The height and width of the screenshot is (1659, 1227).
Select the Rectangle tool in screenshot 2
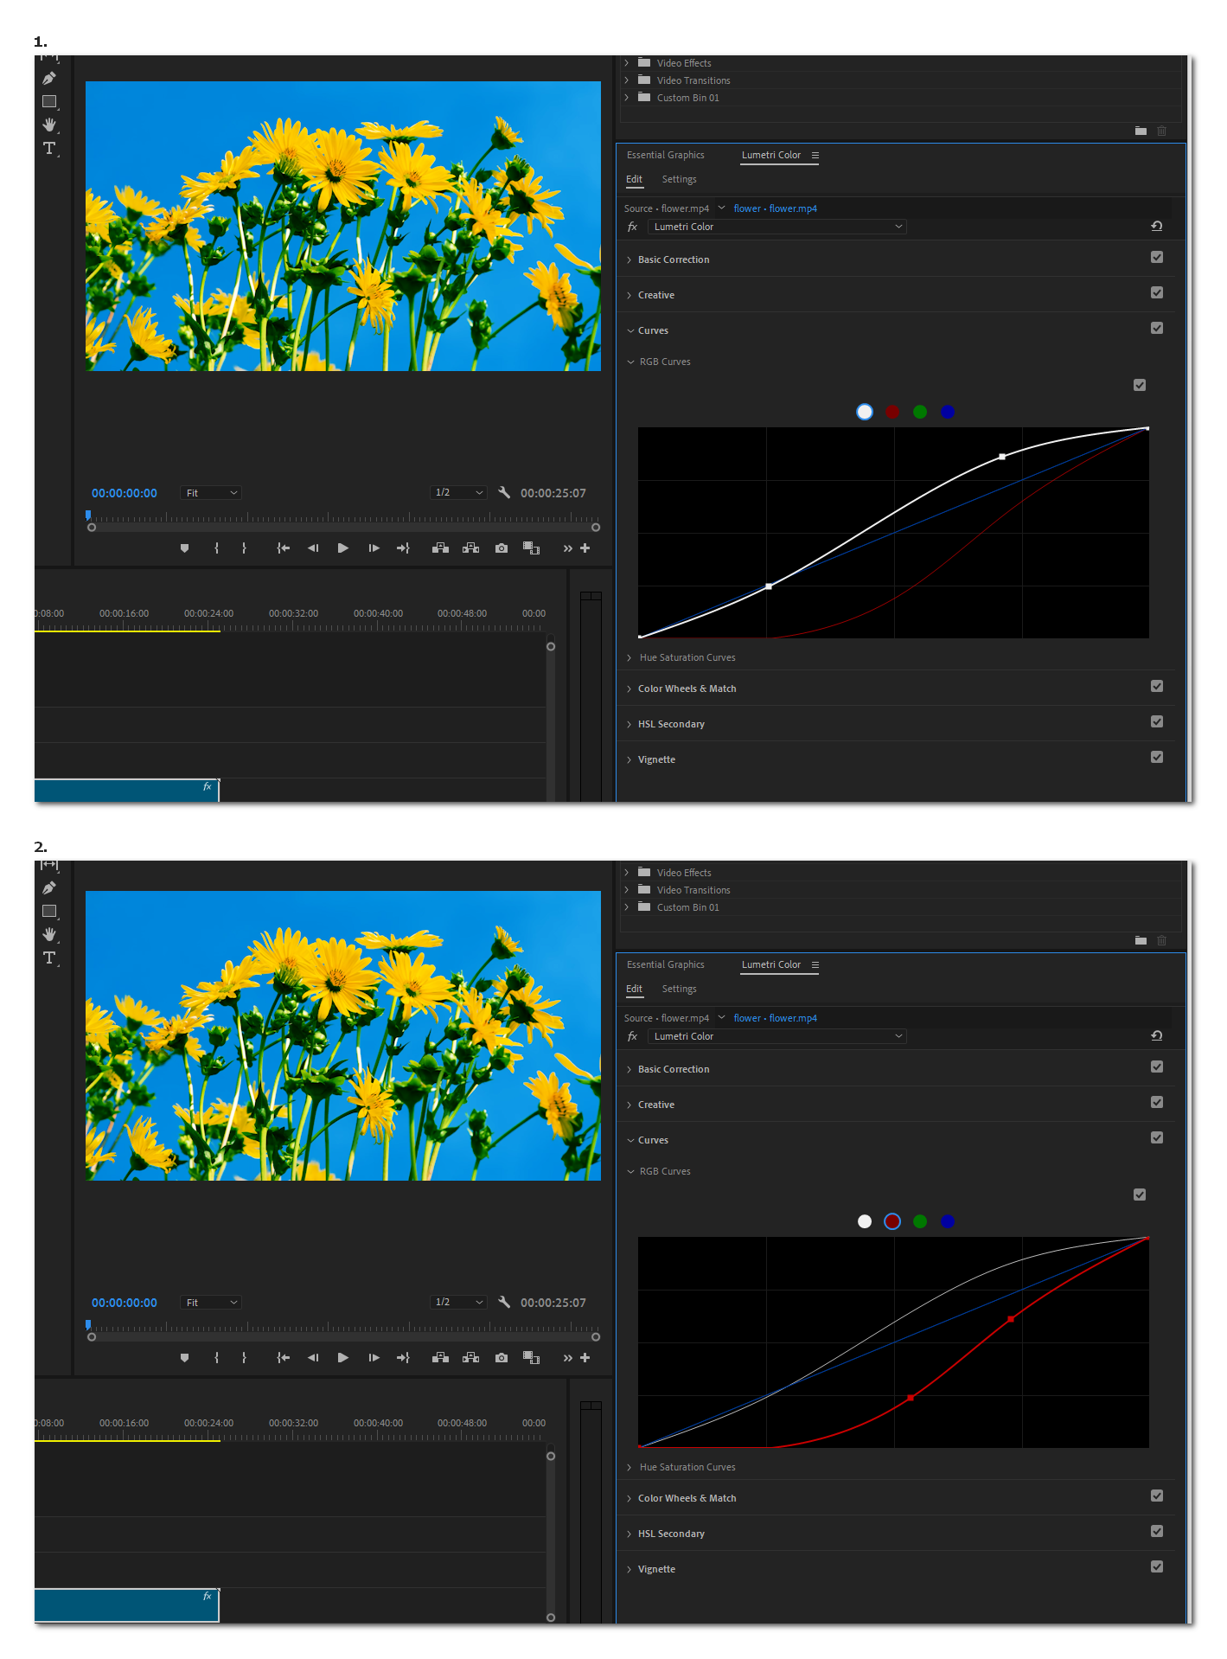click(x=49, y=911)
